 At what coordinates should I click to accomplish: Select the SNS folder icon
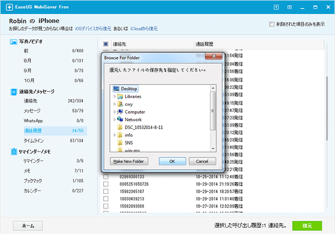(x=120, y=143)
